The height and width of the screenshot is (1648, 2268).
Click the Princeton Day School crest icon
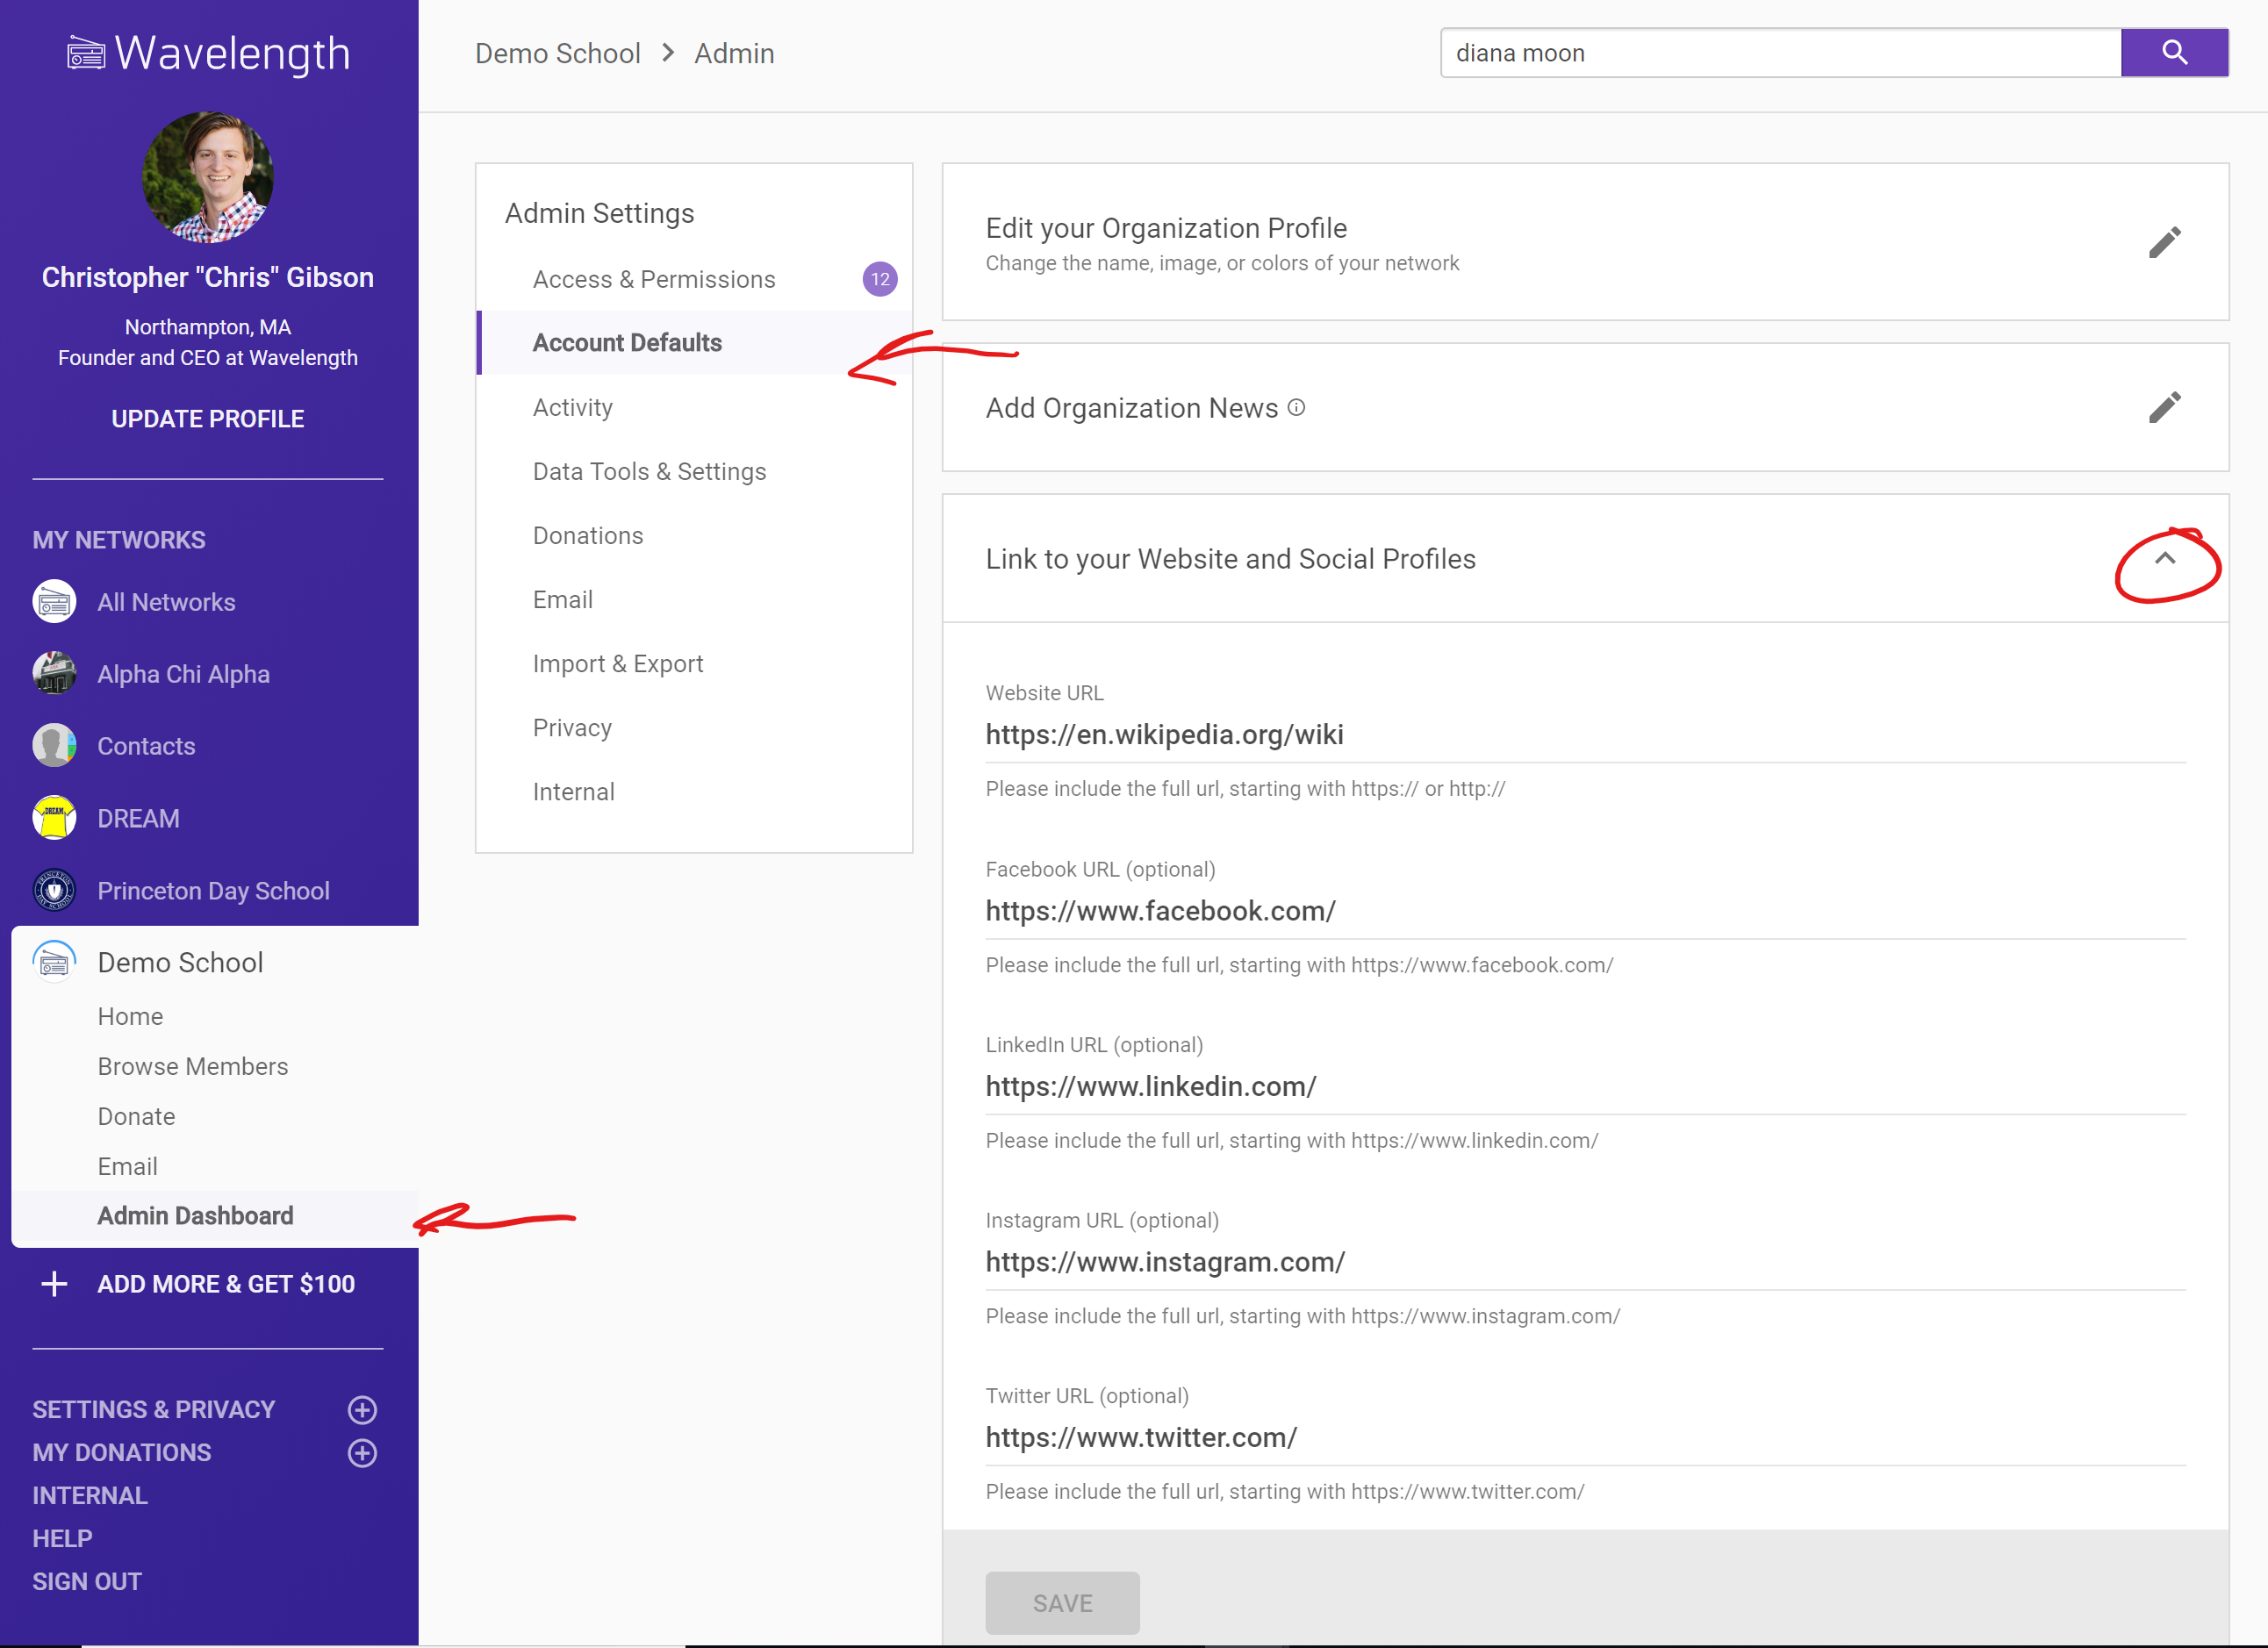(54, 890)
